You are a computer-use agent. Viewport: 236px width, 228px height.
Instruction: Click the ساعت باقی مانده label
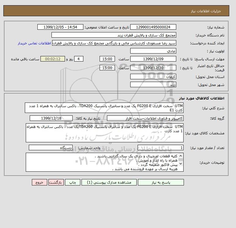[25, 59]
